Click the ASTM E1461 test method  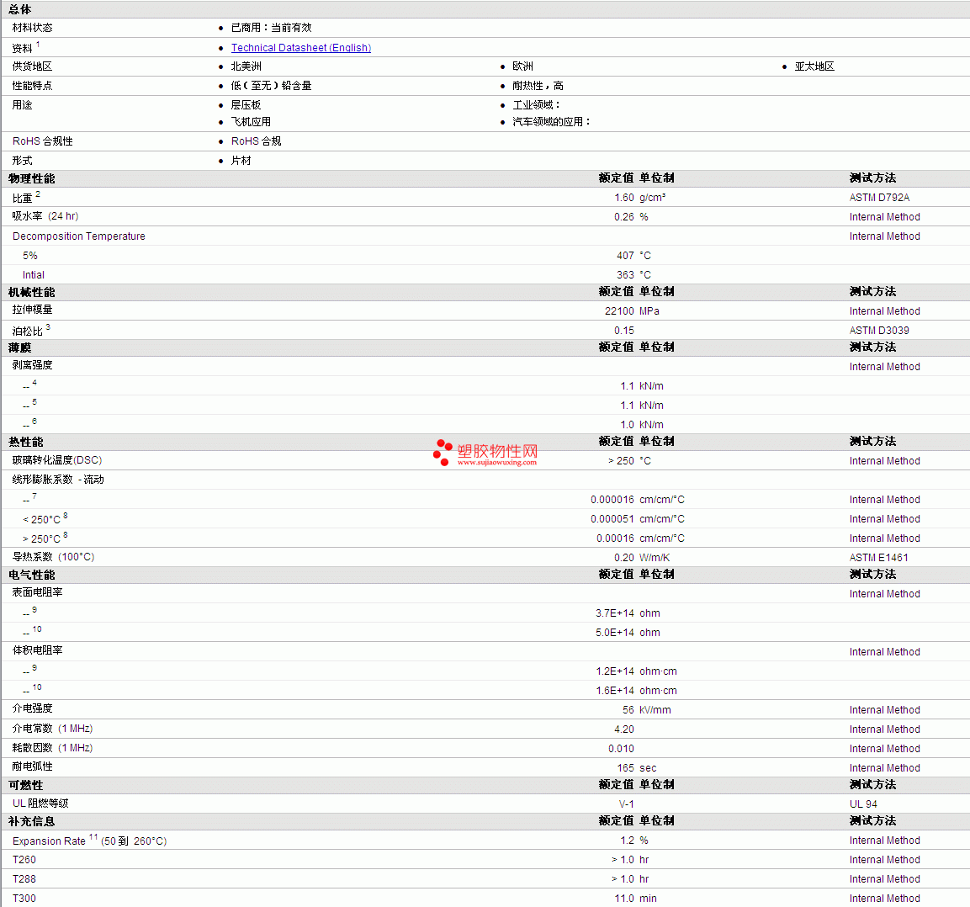pyautogui.click(x=878, y=558)
